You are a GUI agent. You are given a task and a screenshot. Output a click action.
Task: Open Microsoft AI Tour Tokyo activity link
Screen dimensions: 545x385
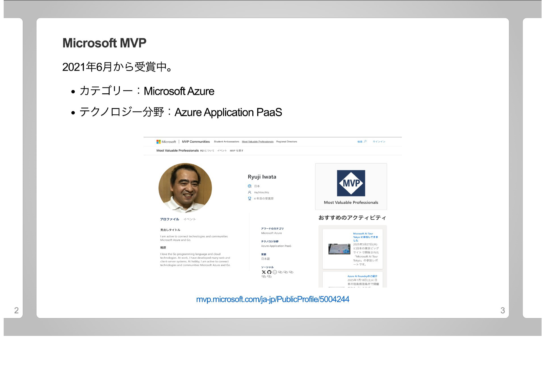[366, 237]
